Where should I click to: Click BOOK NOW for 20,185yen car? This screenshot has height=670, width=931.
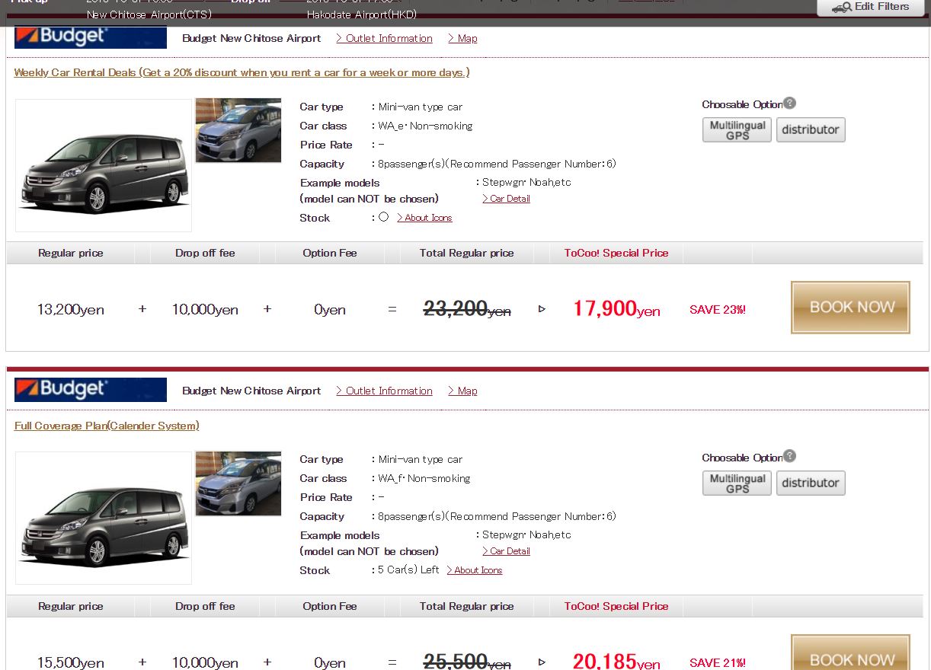[851, 652]
